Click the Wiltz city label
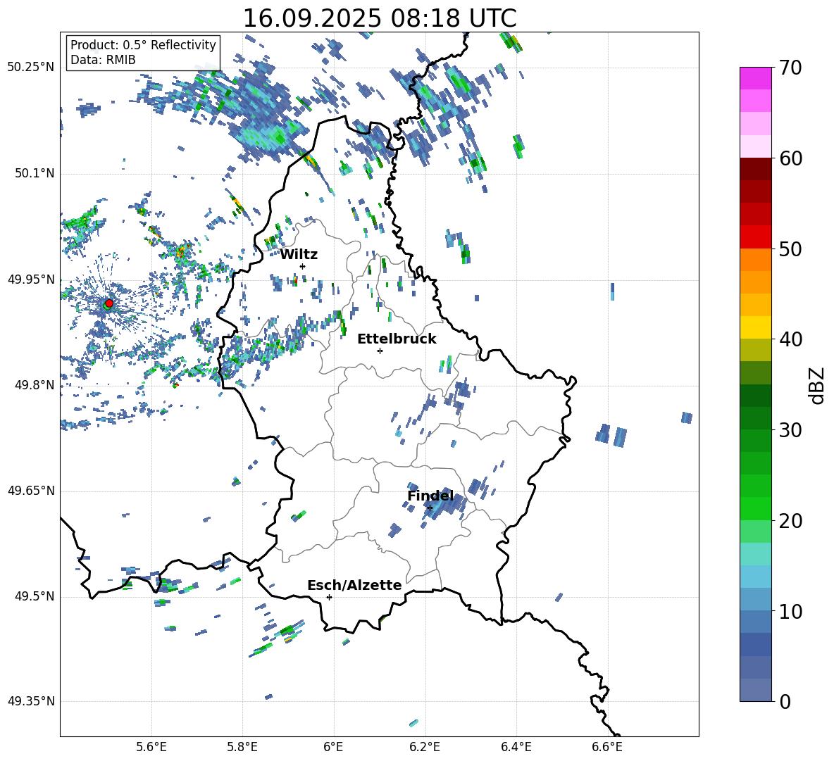834x761 pixels. pos(299,255)
